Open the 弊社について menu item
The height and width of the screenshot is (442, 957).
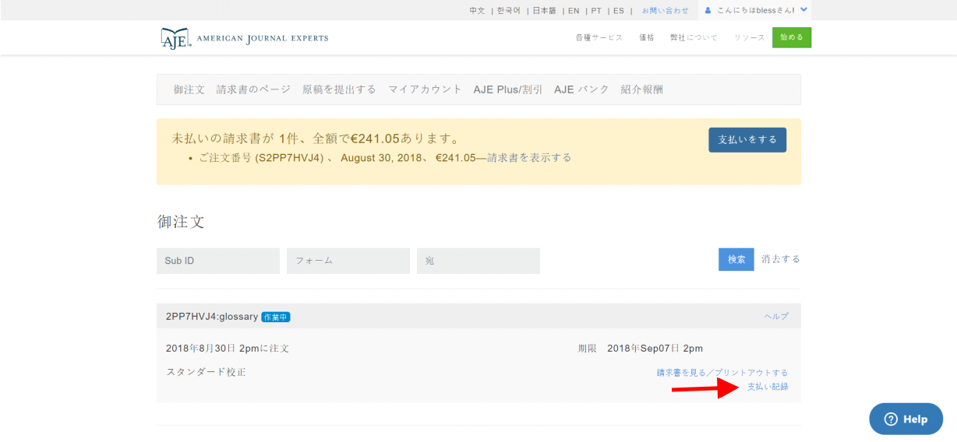coord(694,37)
